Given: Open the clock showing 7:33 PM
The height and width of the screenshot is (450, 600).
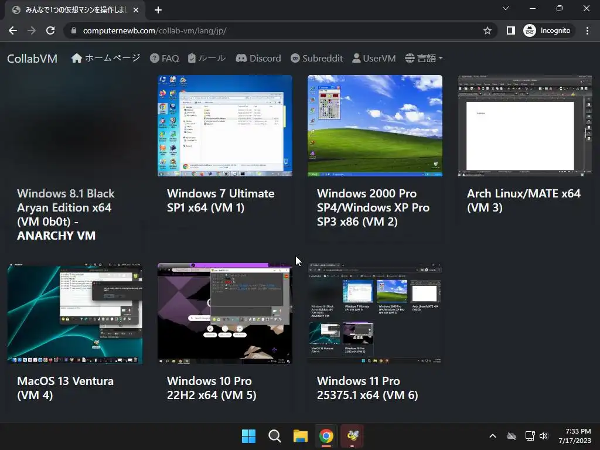Looking at the screenshot, I should pyautogui.click(x=575, y=436).
